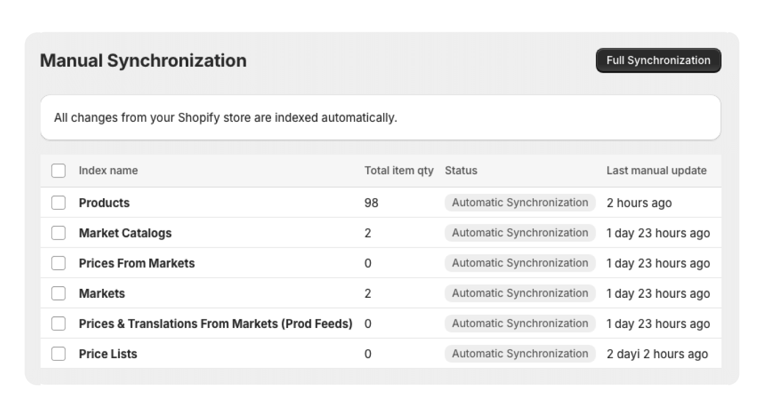Click the Full Synchronization button
The image size is (764, 417).
pos(658,60)
